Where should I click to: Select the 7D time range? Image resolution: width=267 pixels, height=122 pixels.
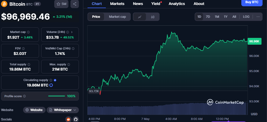coord(208,17)
